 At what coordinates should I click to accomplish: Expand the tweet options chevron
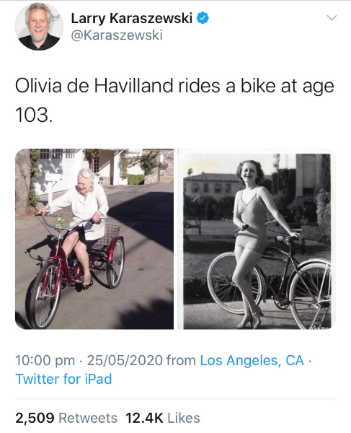pos(332,18)
